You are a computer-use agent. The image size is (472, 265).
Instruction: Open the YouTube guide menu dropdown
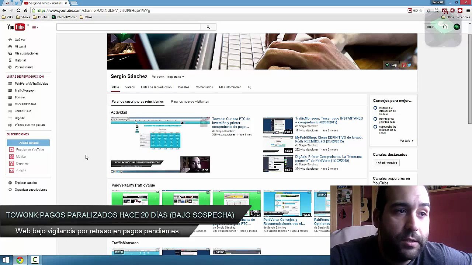tap(35, 27)
